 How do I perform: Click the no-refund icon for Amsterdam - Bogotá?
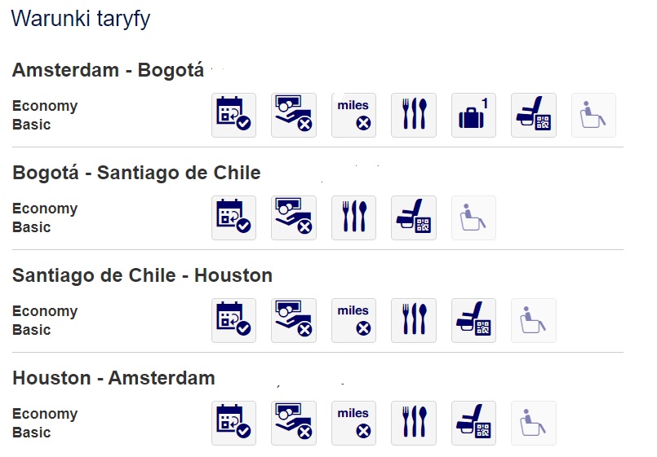tap(294, 115)
